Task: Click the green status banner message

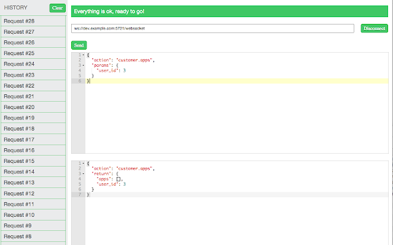Action: coord(109,12)
